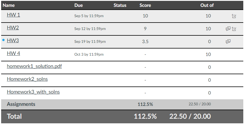Open homework1_solution.pdf link
The width and height of the screenshot is (245, 125).
34,66
